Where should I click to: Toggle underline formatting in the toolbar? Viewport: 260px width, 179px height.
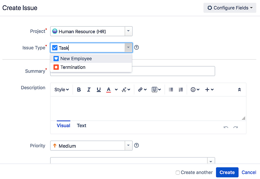99,89
